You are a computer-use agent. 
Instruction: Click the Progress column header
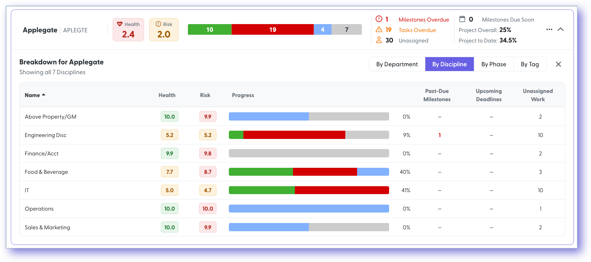point(243,95)
